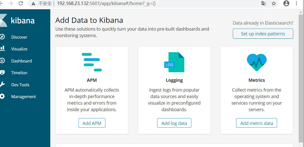Click the Kibana logo icon
304x147 pixels.
3,20
